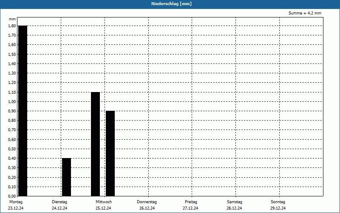This screenshot has height=213, width=340.
Task: Click the mm unit label on axis
Action: click(x=12, y=19)
